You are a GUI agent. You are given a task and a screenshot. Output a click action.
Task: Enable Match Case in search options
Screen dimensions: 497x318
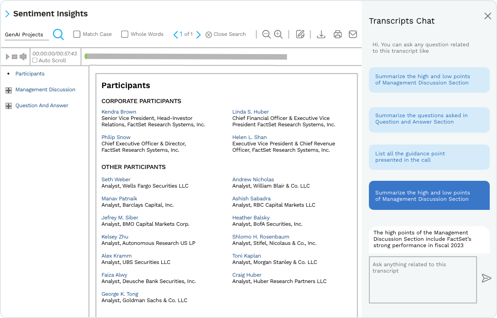coord(76,34)
